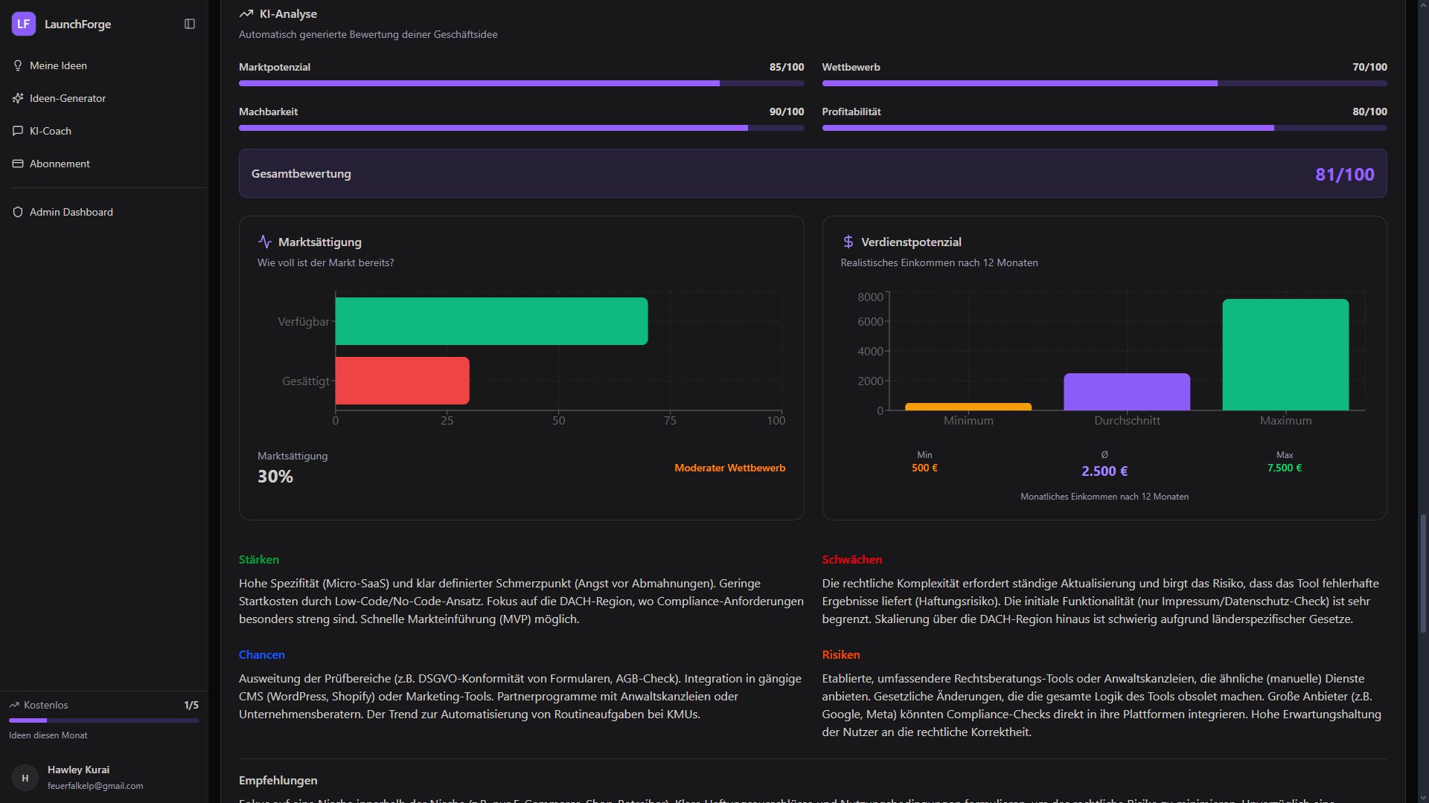
Task: Click the green Verfügbar chart bar
Action: pos(491,321)
